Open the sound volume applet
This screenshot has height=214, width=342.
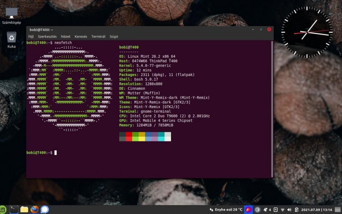(289, 210)
